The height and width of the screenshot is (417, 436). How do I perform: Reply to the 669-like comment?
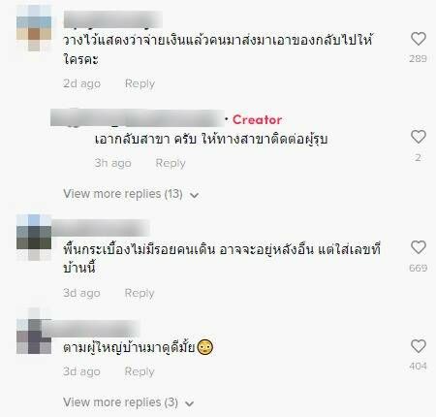(x=140, y=293)
